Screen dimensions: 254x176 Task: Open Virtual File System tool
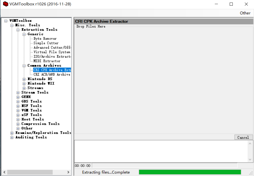pyautogui.click(x=52, y=52)
